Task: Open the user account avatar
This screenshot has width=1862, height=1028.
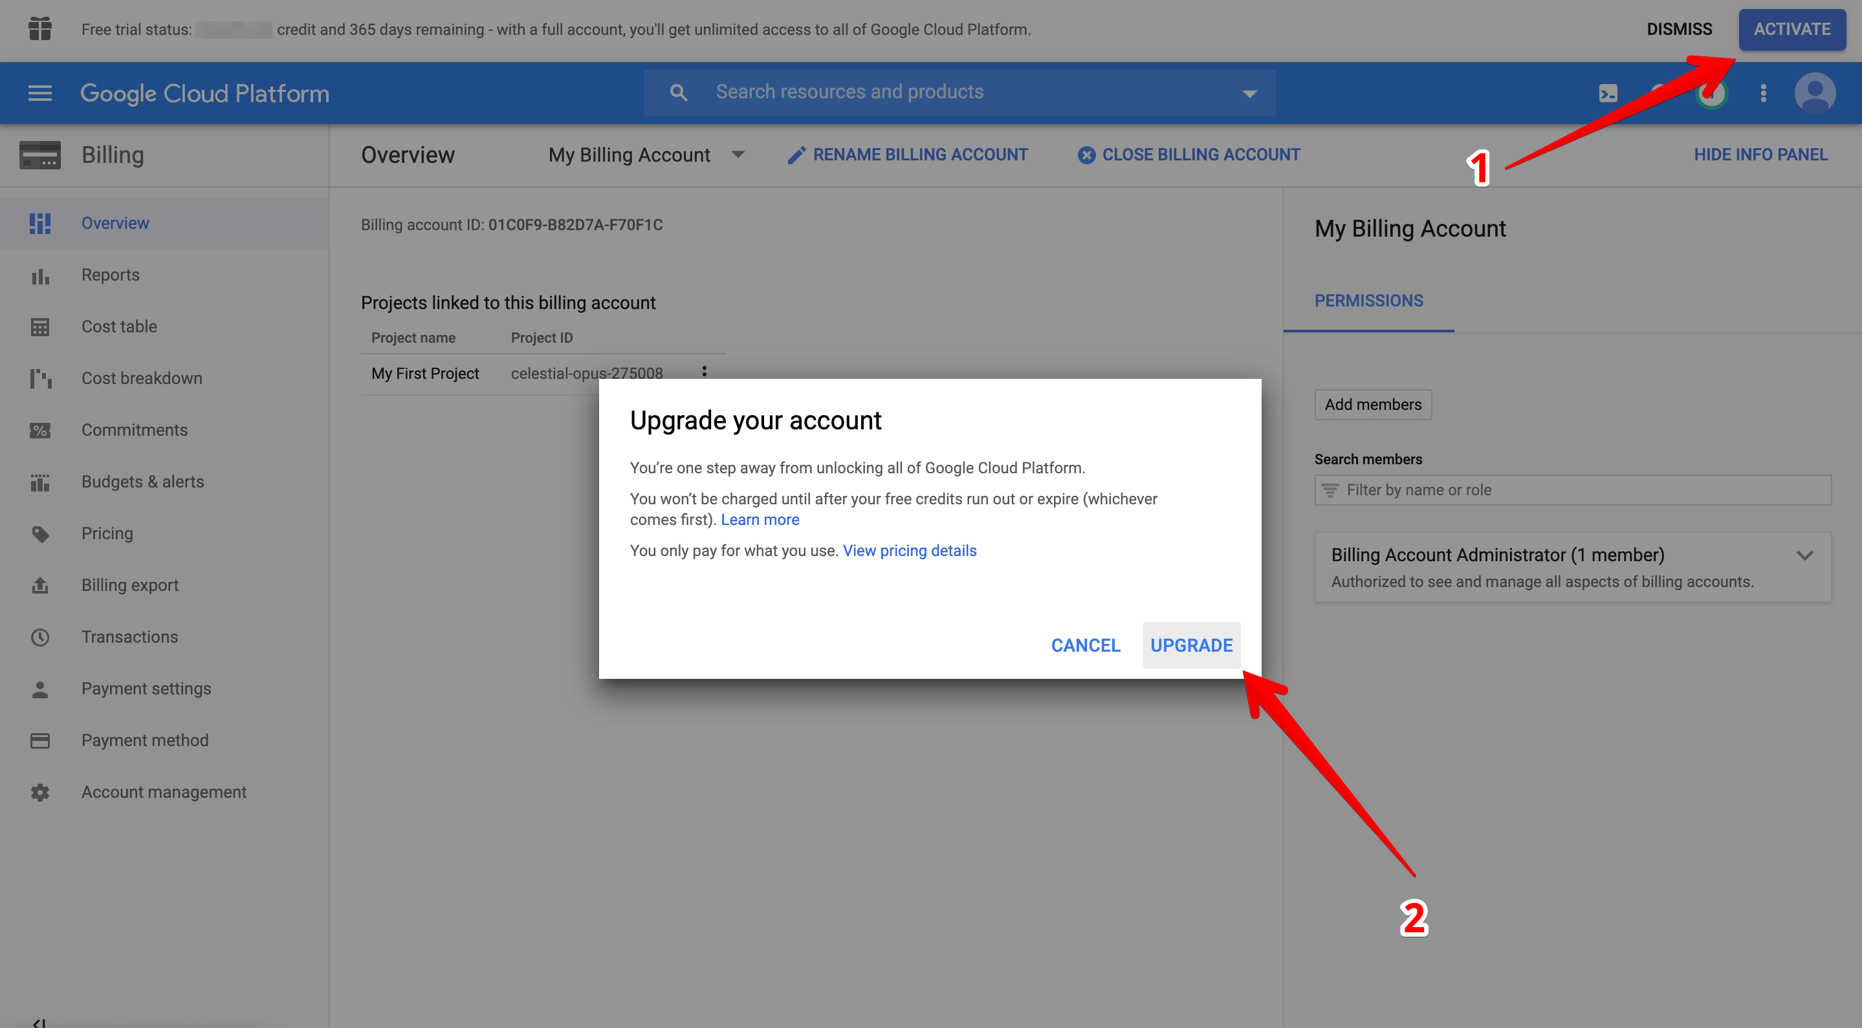Action: (x=1814, y=93)
